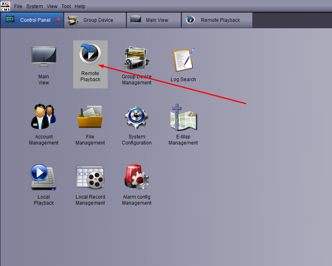Screen dimensions: 332x266
Task: Open the Remote Playback icon in panel
Action: [90, 54]
